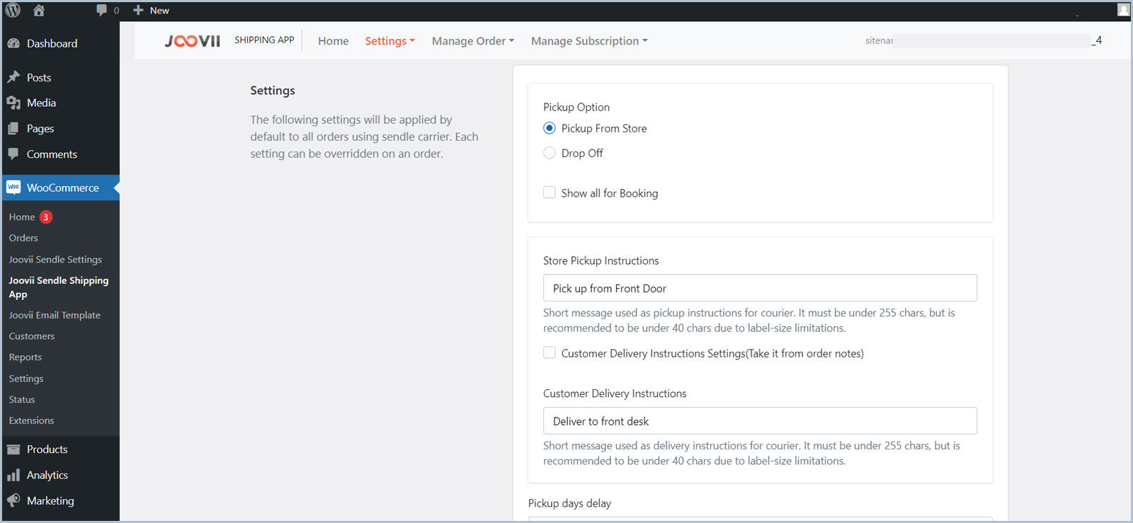Click the Posts pushpin icon
This screenshot has width=1133, height=523.
point(13,77)
